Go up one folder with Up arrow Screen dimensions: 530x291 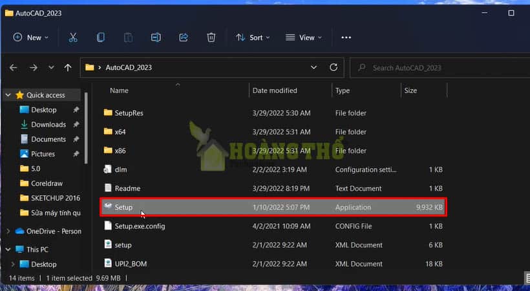68,67
